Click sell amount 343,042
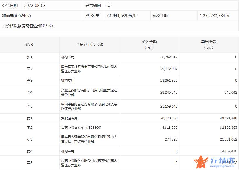This screenshot has height=170, width=239. point(231,92)
